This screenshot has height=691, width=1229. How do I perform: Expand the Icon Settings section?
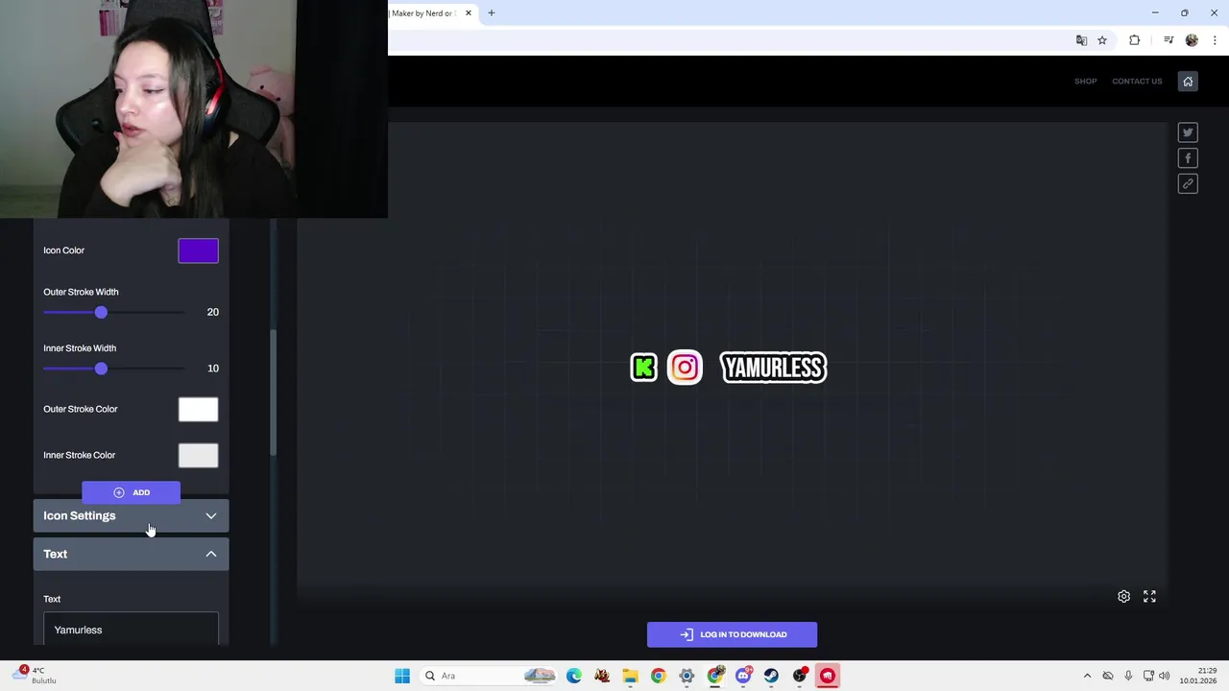(131, 516)
